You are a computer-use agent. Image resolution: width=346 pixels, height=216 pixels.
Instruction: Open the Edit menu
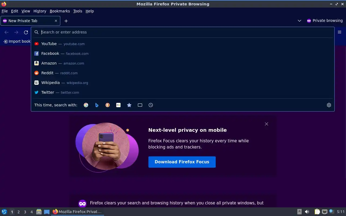[15, 11]
